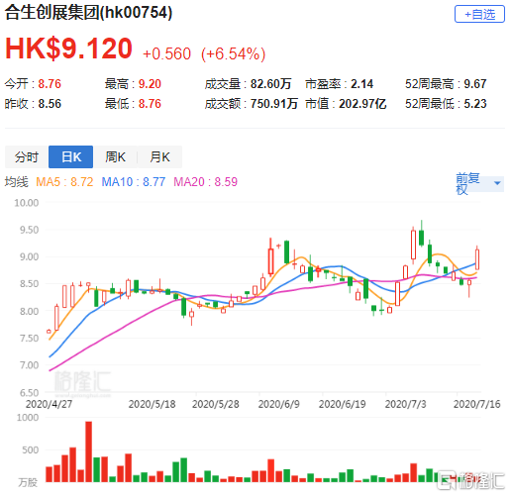This screenshot has width=511, height=497.
Task: Click the MA20 : 8.59 legend
Action: 205,182
